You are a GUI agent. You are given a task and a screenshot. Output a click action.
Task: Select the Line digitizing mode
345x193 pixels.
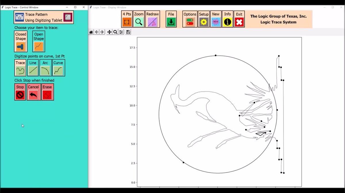(33, 68)
